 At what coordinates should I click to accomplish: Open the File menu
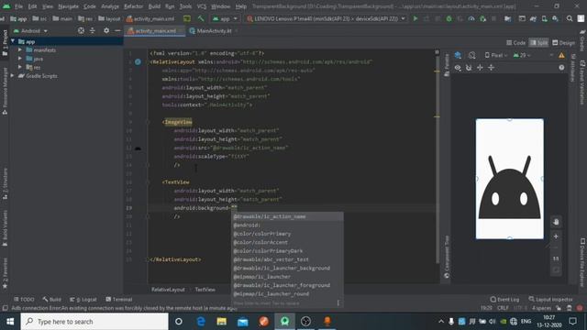(x=18, y=6)
